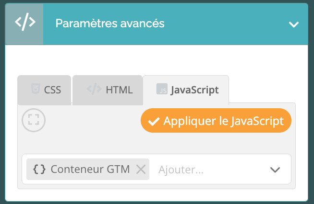The height and width of the screenshot is (204, 314).
Task: Click the JavaScript tab label text
Action: click(194, 90)
